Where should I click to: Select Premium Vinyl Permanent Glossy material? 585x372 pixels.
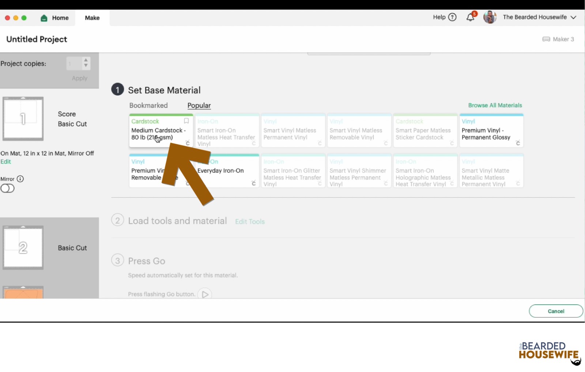pos(491,131)
